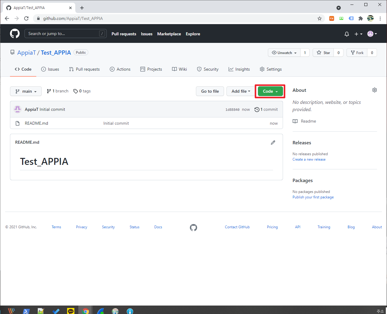Open the Test_APPIA repository link
The width and height of the screenshot is (387, 314).
click(x=56, y=53)
